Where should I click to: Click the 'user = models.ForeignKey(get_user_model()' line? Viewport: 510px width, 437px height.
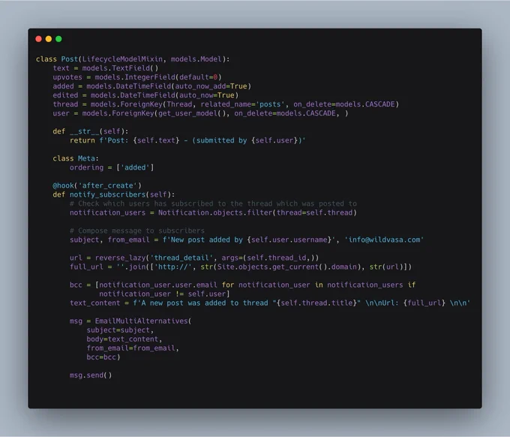(200, 113)
